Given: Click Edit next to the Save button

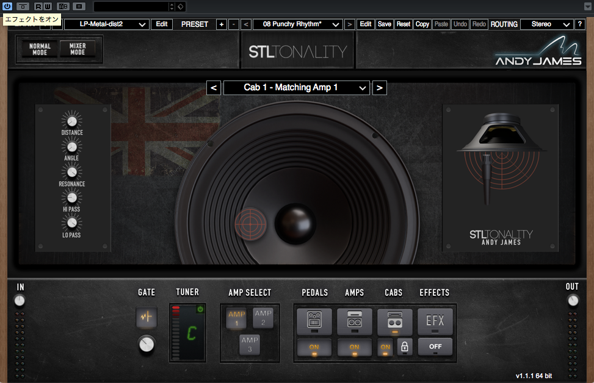Looking at the screenshot, I should point(366,24).
